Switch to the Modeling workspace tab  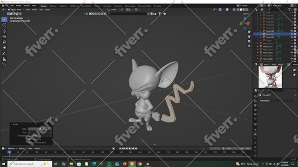[x=53, y=6]
